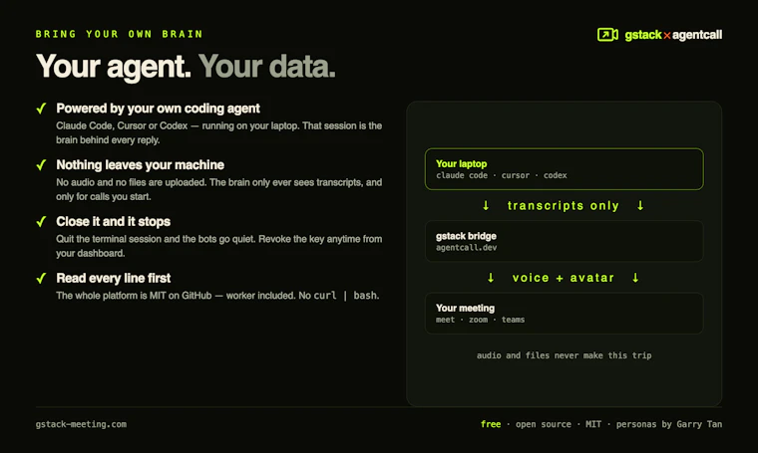Click the whole platform is MIT description
758x453 pixels.
click(x=217, y=296)
